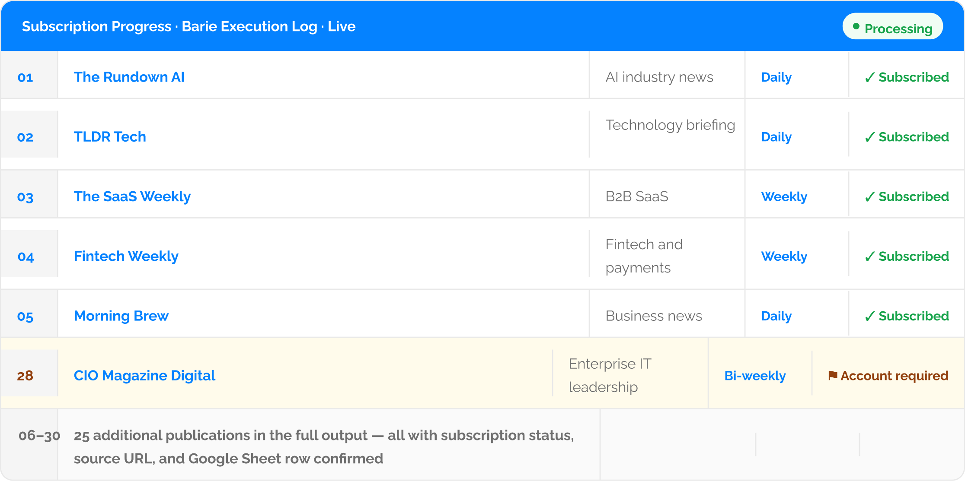Open the Fintech Weekly link
Viewport: 965px width, 481px height.
126,256
